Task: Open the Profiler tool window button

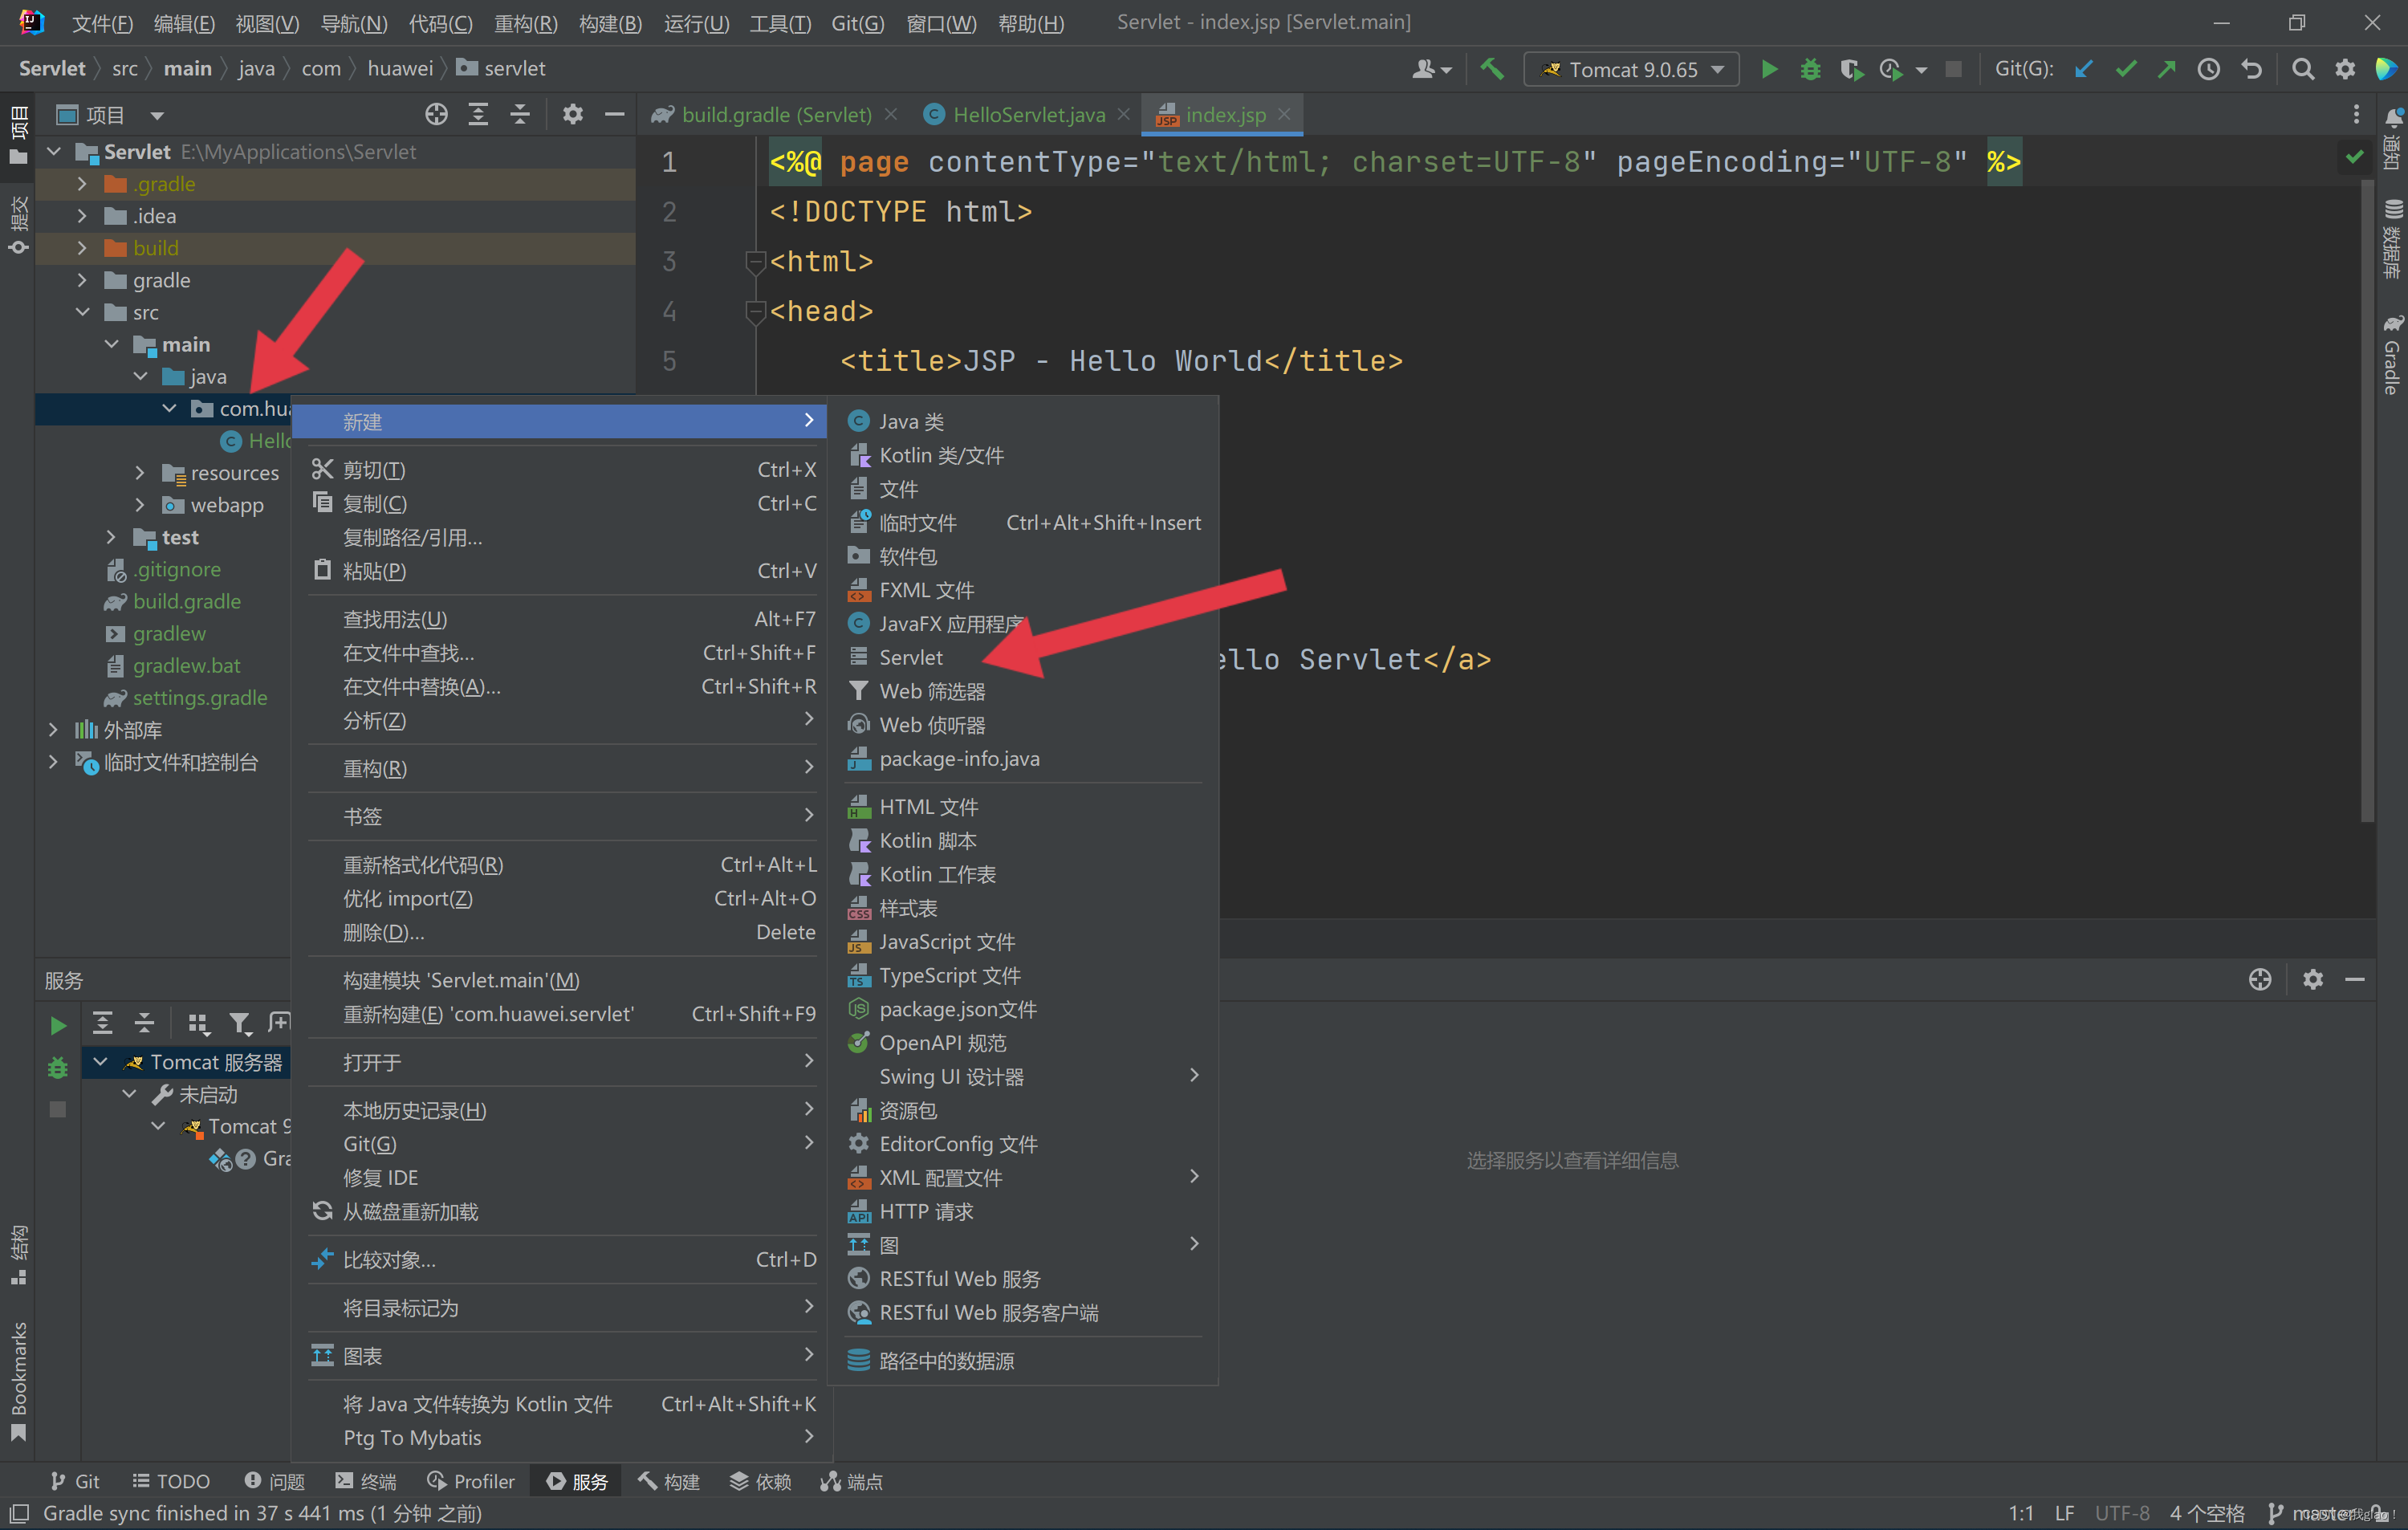Action: [x=470, y=1481]
